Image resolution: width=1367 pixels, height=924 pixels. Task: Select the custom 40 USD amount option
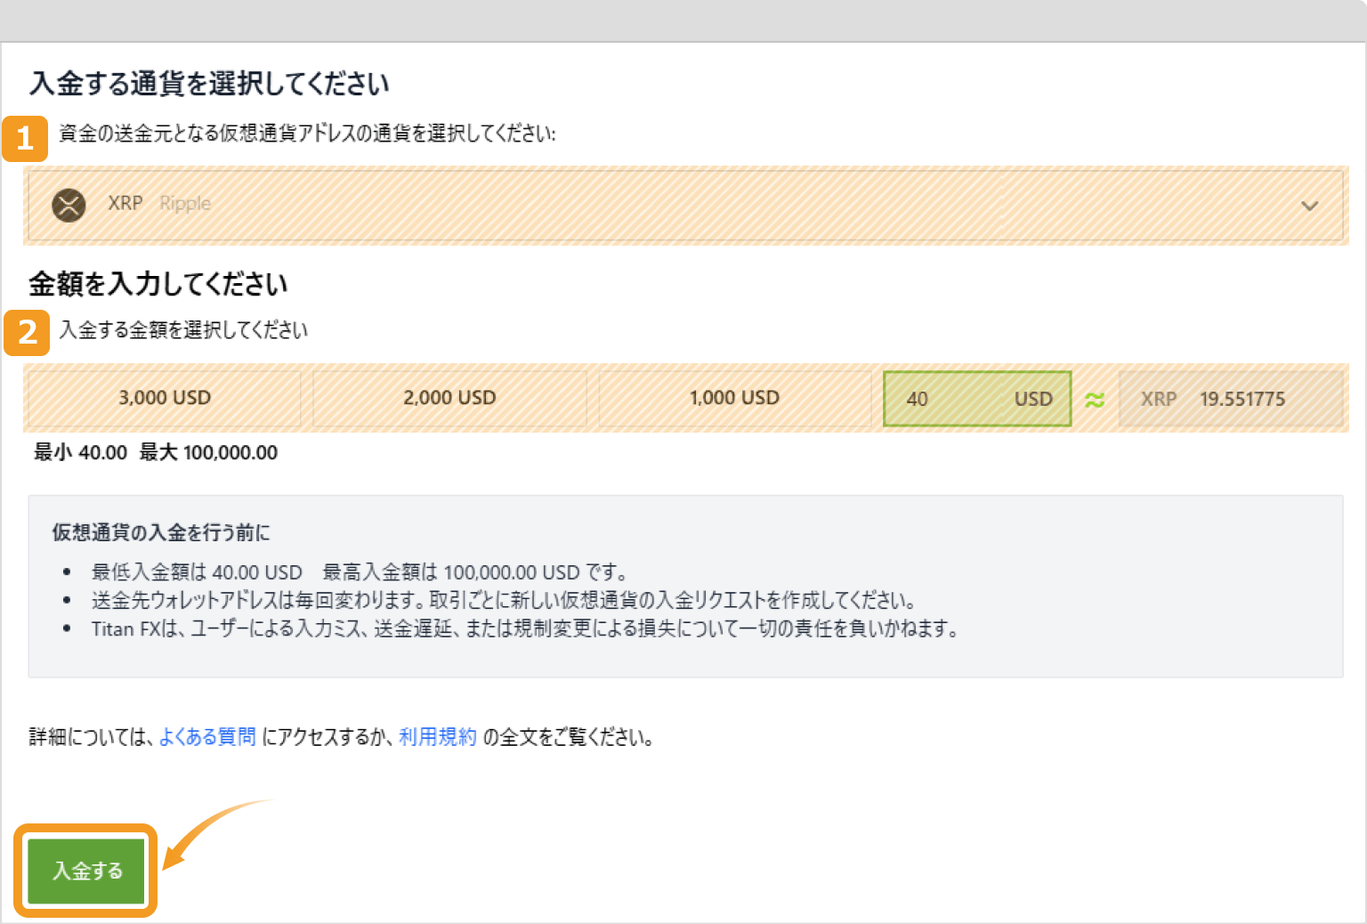click(976, 398)
